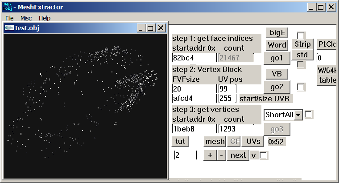The image size is (339, 183).
Task: Open the Help menu
Action: pos(45,18)
